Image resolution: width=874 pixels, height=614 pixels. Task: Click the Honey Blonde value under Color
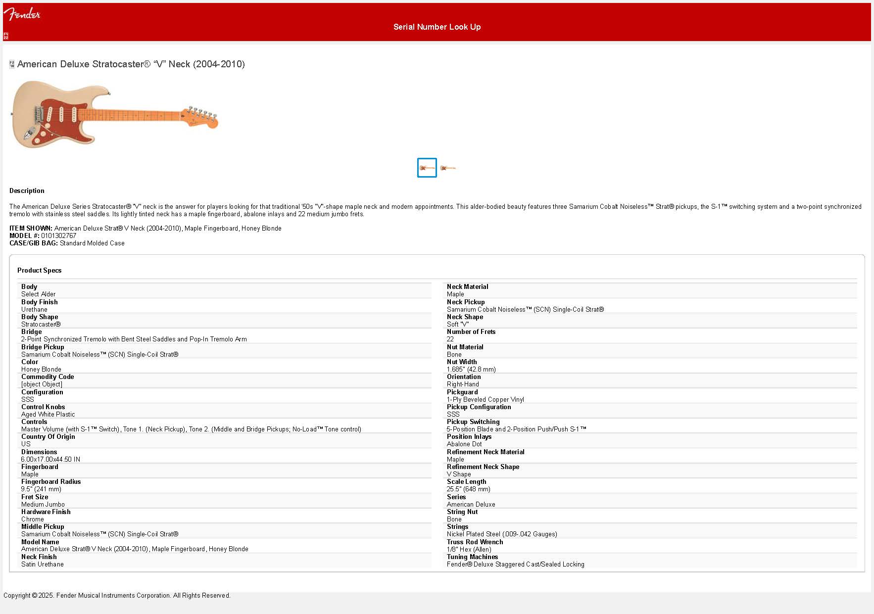pyautogui.click(x=41, y=369)
